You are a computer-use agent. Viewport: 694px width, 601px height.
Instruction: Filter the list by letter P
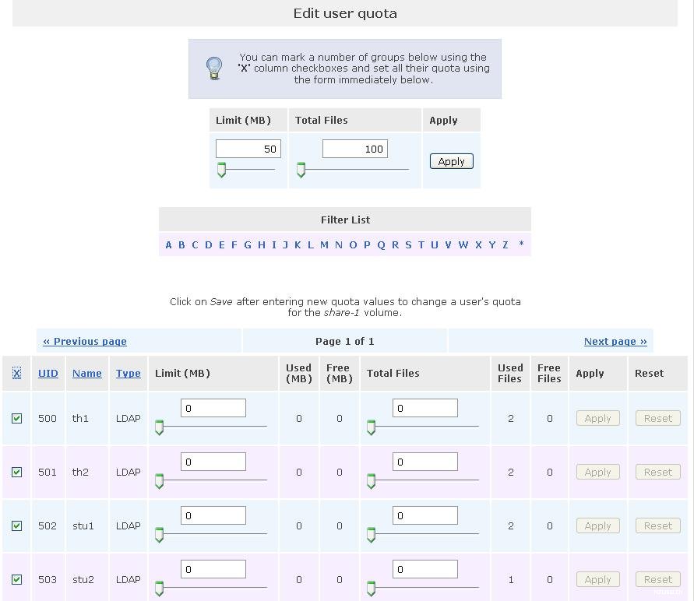[367, 244]
